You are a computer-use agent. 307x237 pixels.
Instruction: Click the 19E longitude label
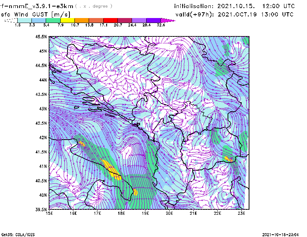coord(145,213)
